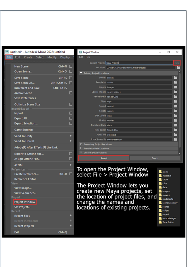Open Optimize Scene Size option box
Image resolution: width=189 pixels, height=267 pixels.
[x=71, y=104]
